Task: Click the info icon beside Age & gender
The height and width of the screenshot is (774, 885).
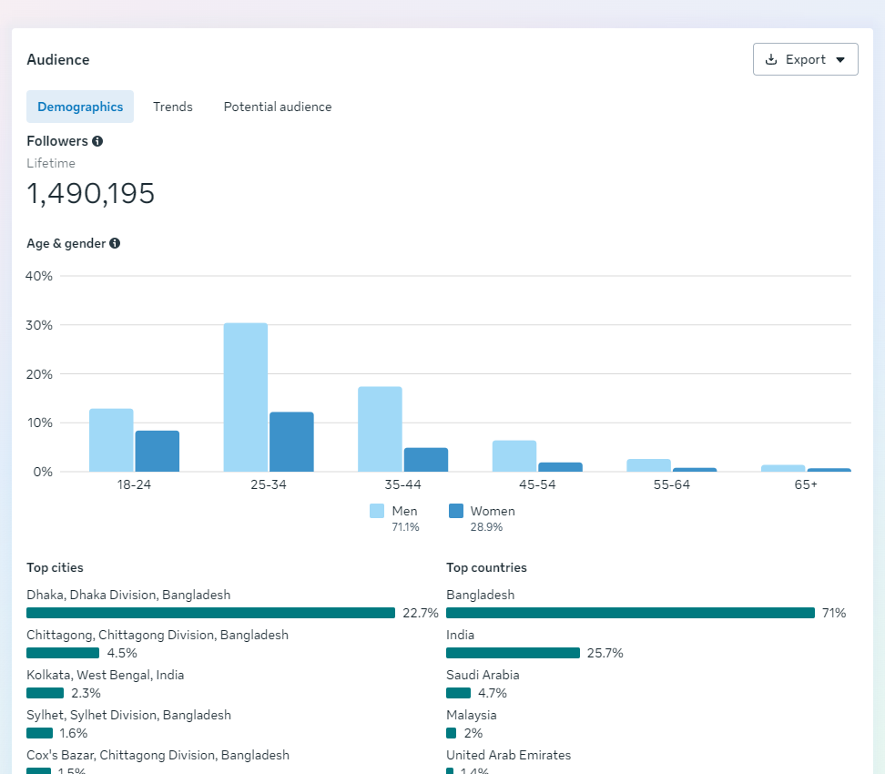Action: pyautogui.click(x=115, y=243)
